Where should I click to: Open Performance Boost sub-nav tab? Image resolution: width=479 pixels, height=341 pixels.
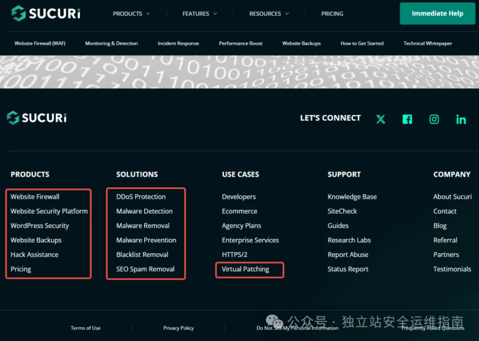pyautogui.click(x=241, y=44)
